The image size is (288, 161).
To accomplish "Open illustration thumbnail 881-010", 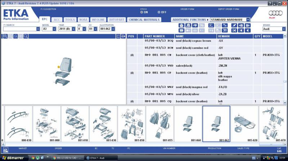I will click(x=75, y=124).
